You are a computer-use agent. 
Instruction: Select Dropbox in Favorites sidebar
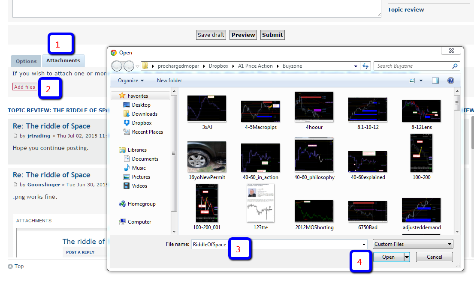click(x=142, y=123)
